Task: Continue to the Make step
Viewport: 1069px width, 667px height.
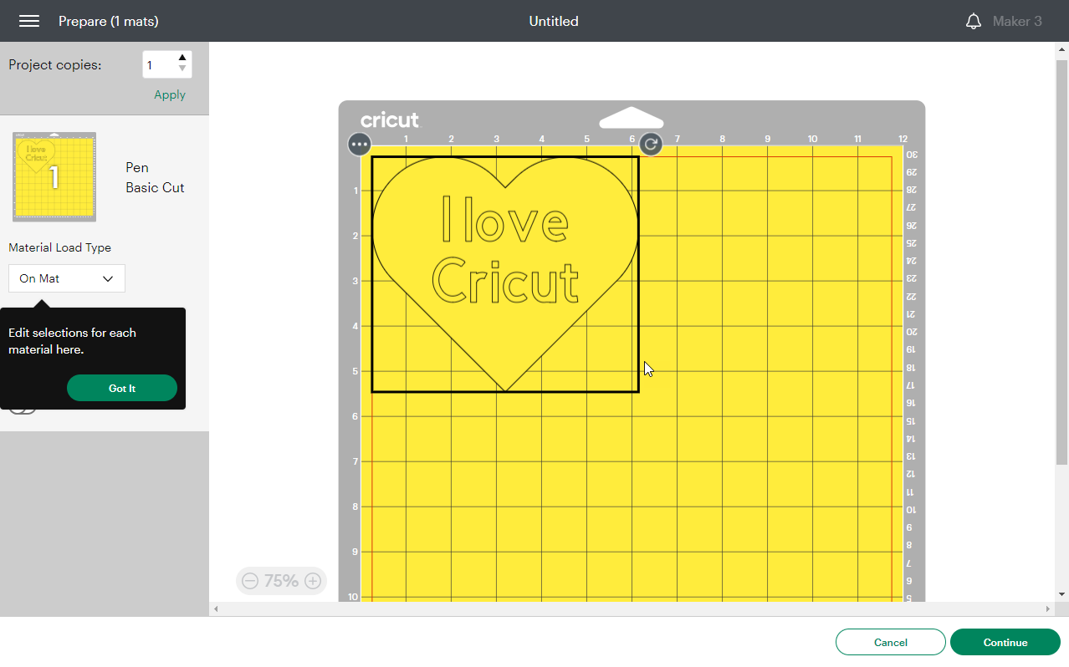Action: pos(1005,642)
